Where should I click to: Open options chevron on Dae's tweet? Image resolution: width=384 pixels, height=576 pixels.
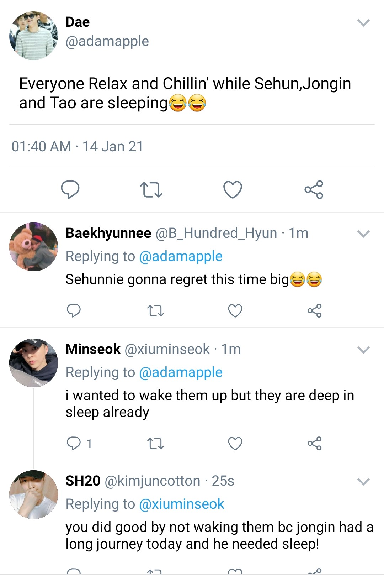(x=363, y=23)
